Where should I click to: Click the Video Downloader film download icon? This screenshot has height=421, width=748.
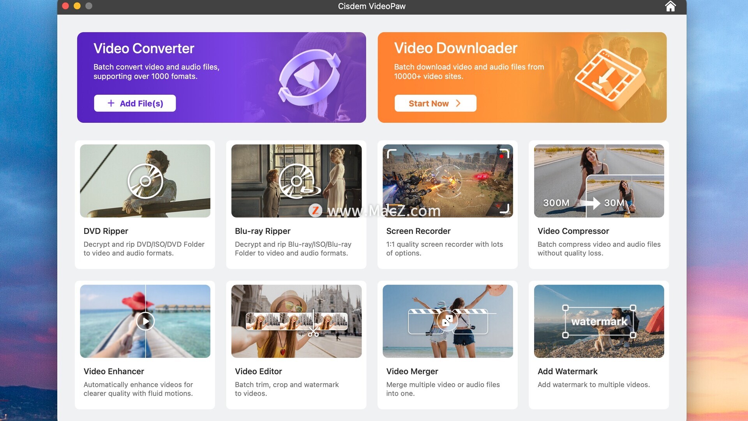pos(608,77)
